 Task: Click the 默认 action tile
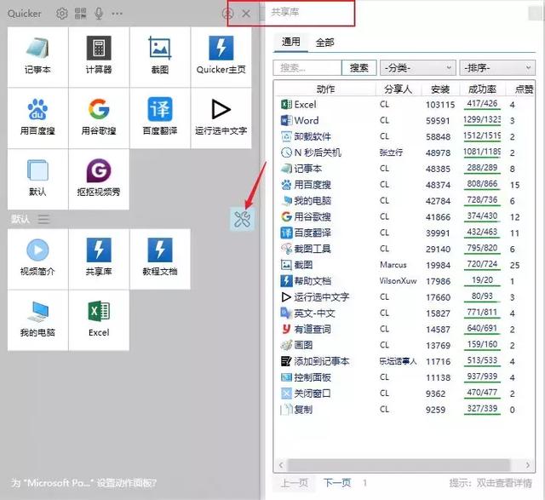click(37, 180)
